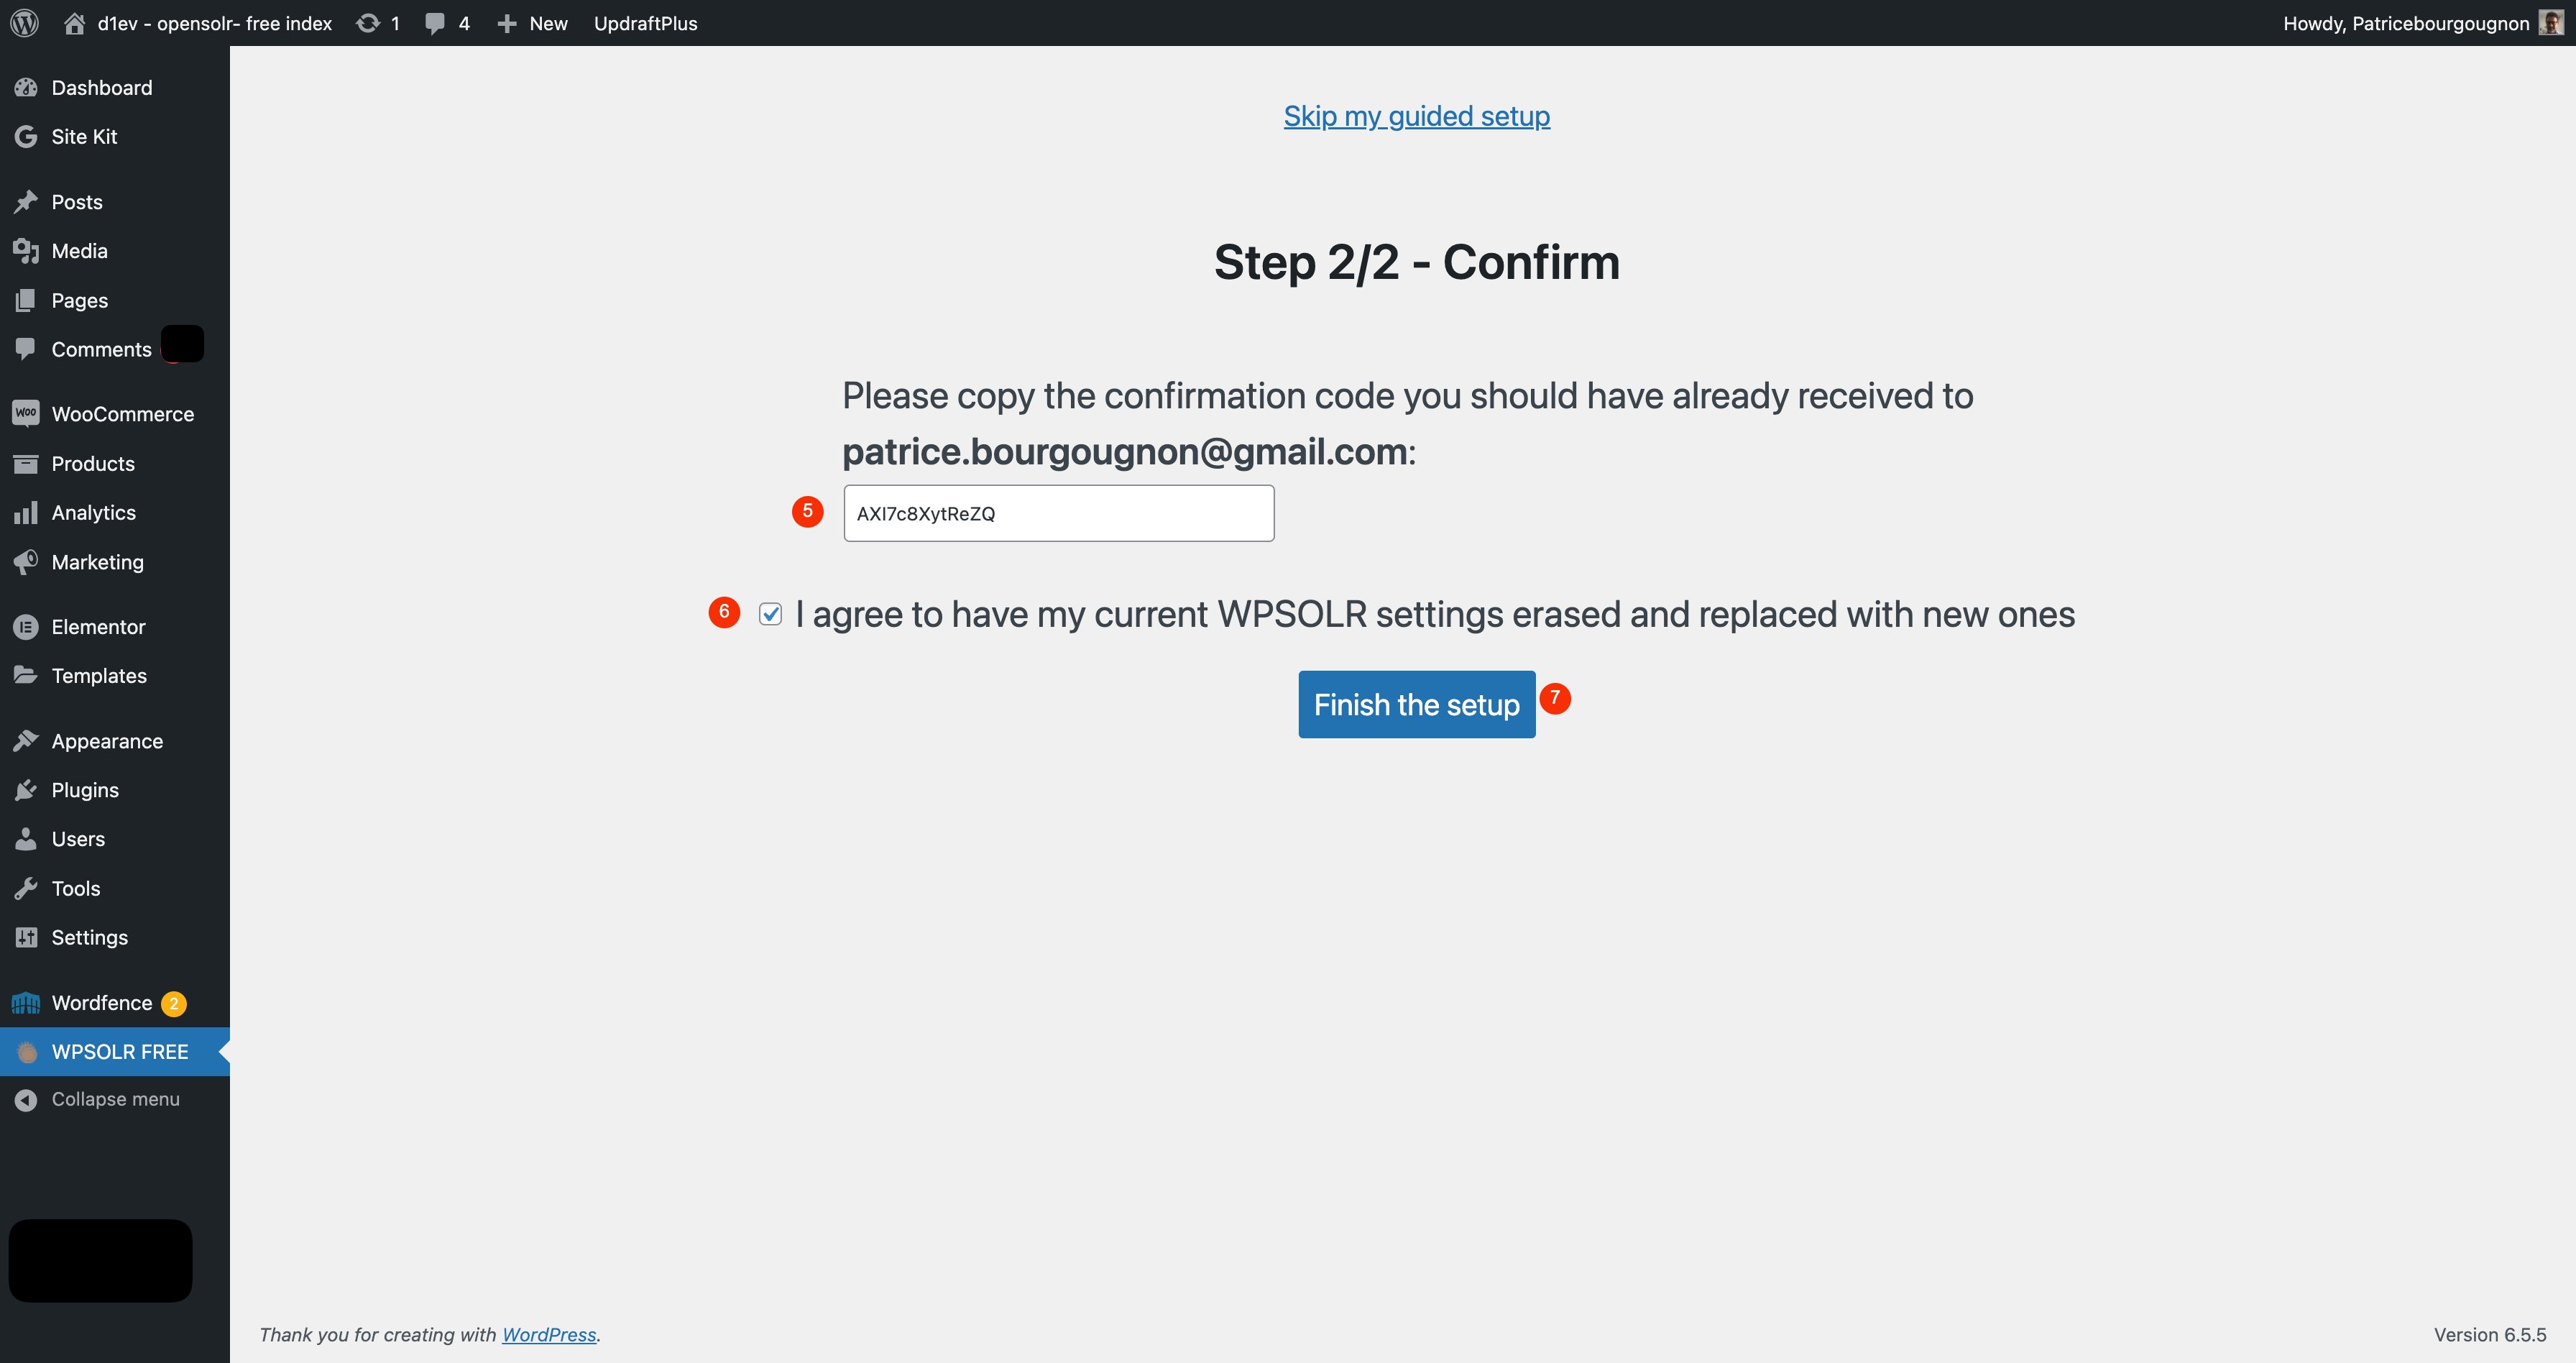Click the Skip my guided setup link

pos(1416,116)
